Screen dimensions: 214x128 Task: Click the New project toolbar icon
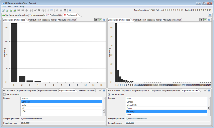click(3, 10)
